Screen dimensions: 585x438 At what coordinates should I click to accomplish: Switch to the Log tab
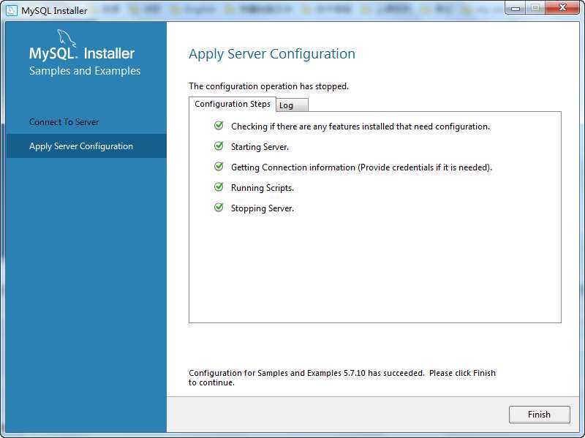tap(291, 105)
